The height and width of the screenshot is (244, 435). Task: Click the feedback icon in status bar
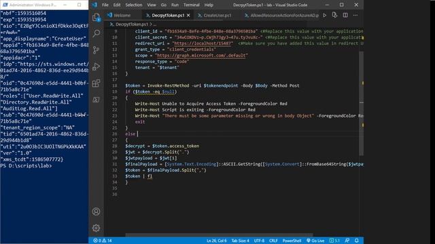click(347, 241)
